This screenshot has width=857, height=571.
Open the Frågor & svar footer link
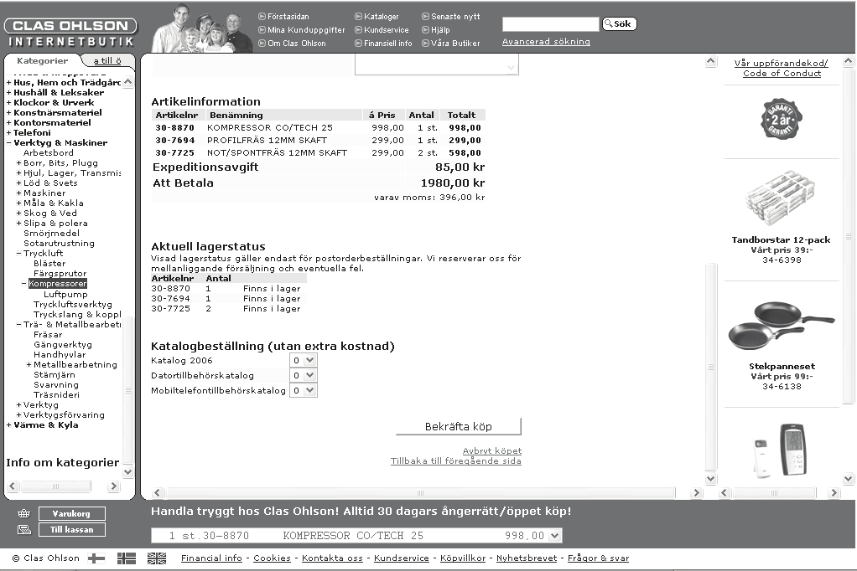pos(599,558)
